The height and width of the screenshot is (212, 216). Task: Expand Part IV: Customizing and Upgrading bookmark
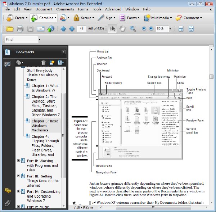coord(18,191)
